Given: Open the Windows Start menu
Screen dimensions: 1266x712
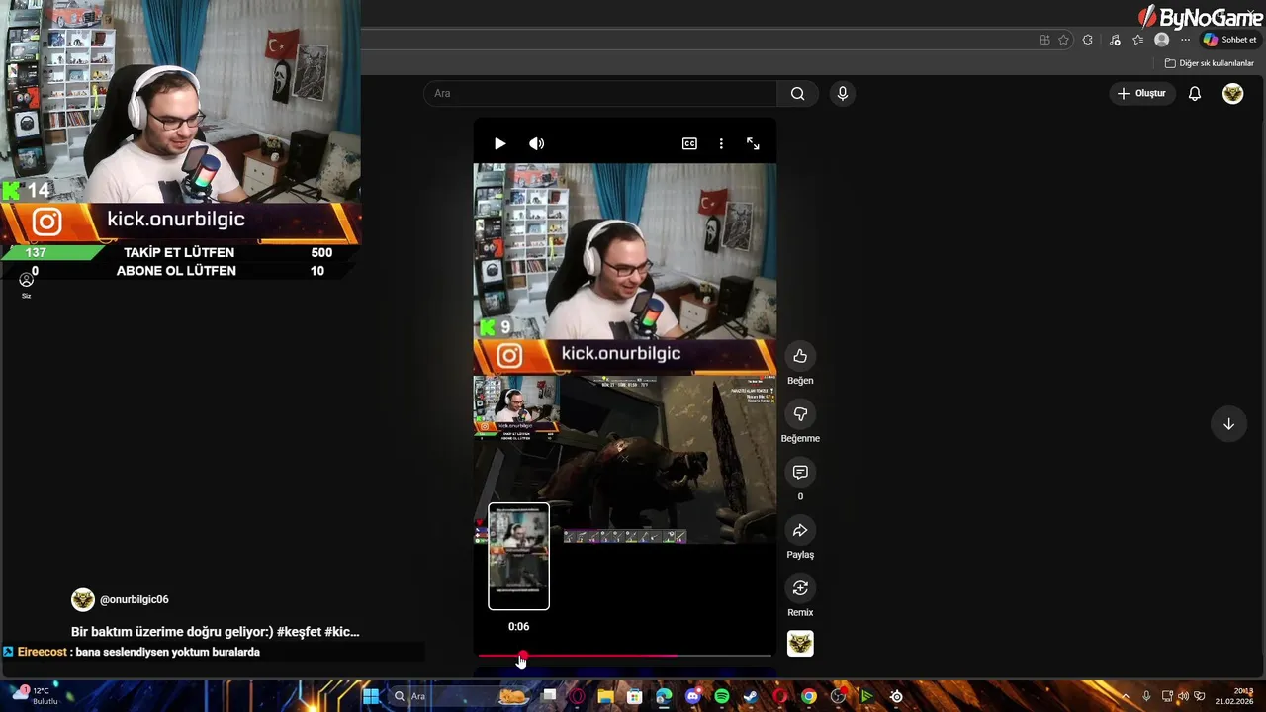Looking at the screenshot, I should point(371,696).
